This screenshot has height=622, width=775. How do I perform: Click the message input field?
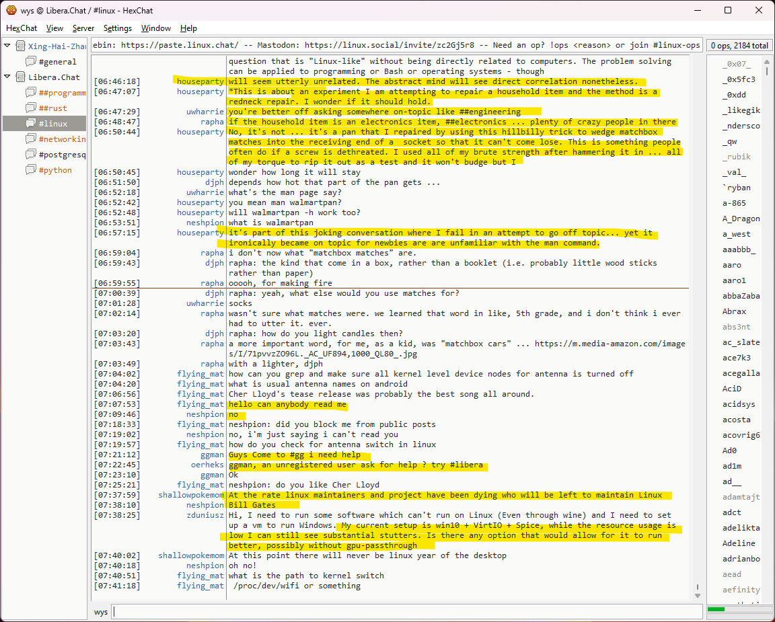tap(404, 612)
